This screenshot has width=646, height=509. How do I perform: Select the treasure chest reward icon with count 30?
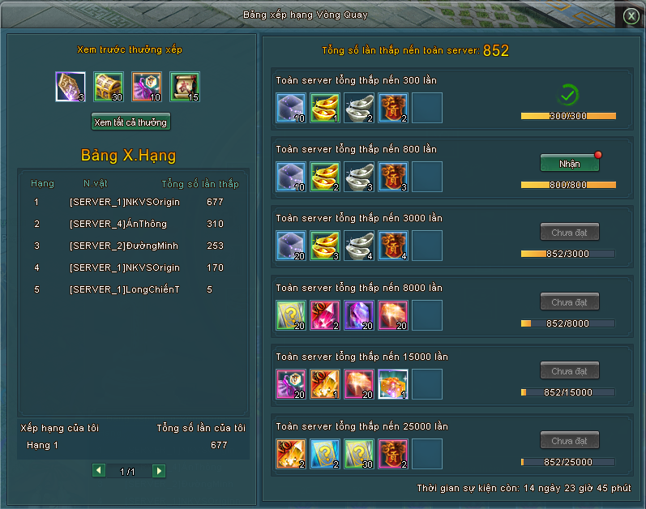click(x=109, y=87)
